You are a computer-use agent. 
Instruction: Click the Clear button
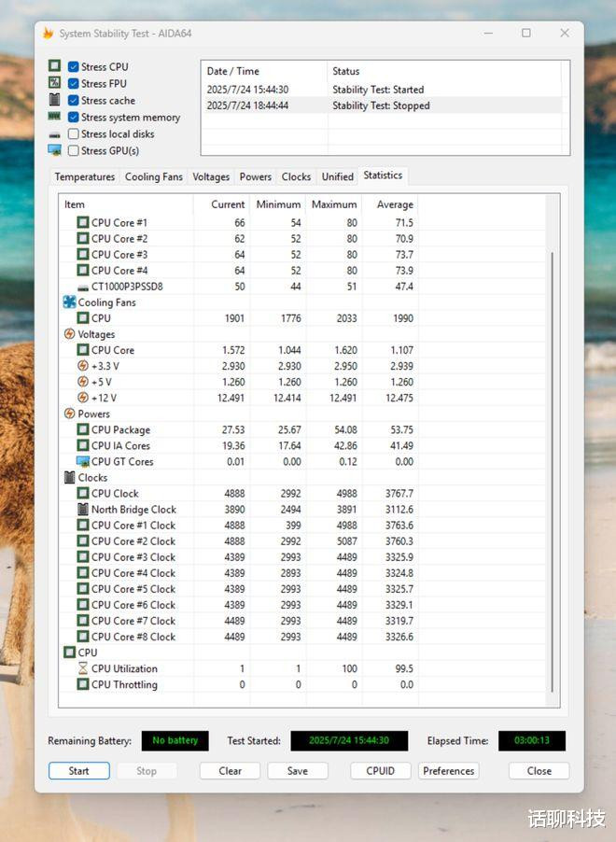[230, 770]
